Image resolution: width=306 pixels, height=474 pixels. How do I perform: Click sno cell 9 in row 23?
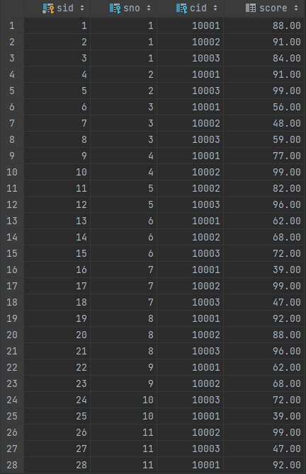click(123, 383)
